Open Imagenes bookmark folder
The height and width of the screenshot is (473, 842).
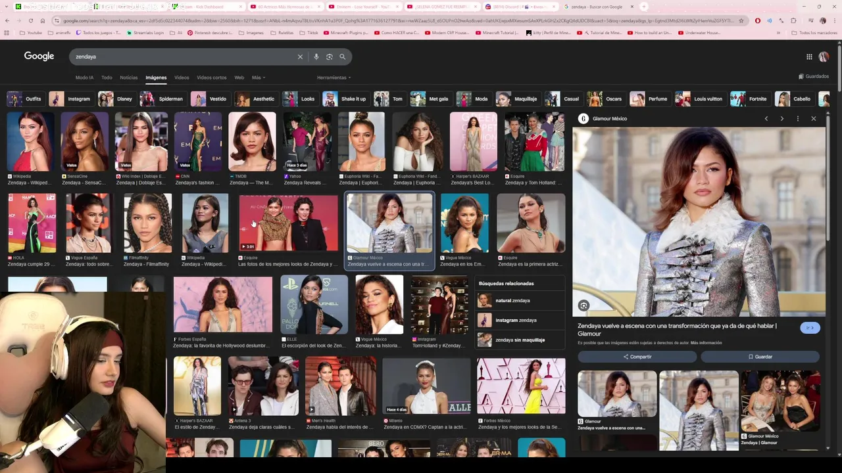coord(251,32)
